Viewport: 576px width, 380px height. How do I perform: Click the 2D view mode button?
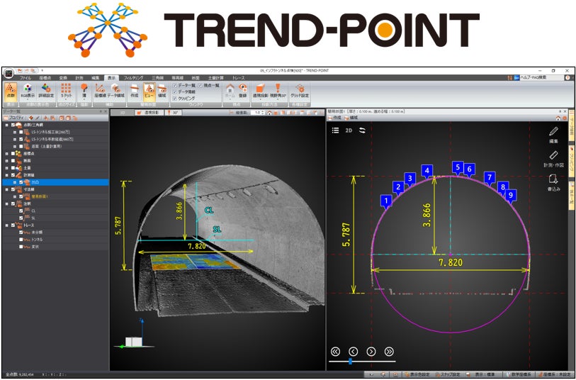click(x=349, y=130)
